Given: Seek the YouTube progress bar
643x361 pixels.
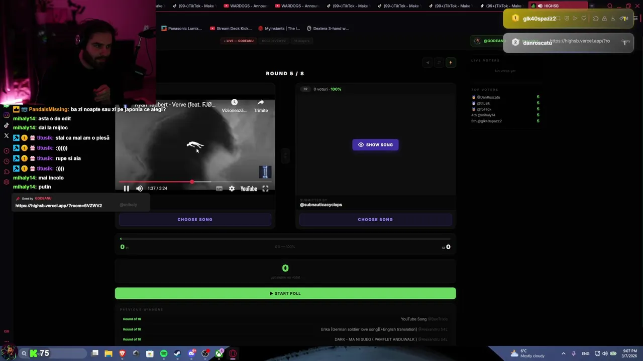Looking at the screenshot, I should click(195, 182).
